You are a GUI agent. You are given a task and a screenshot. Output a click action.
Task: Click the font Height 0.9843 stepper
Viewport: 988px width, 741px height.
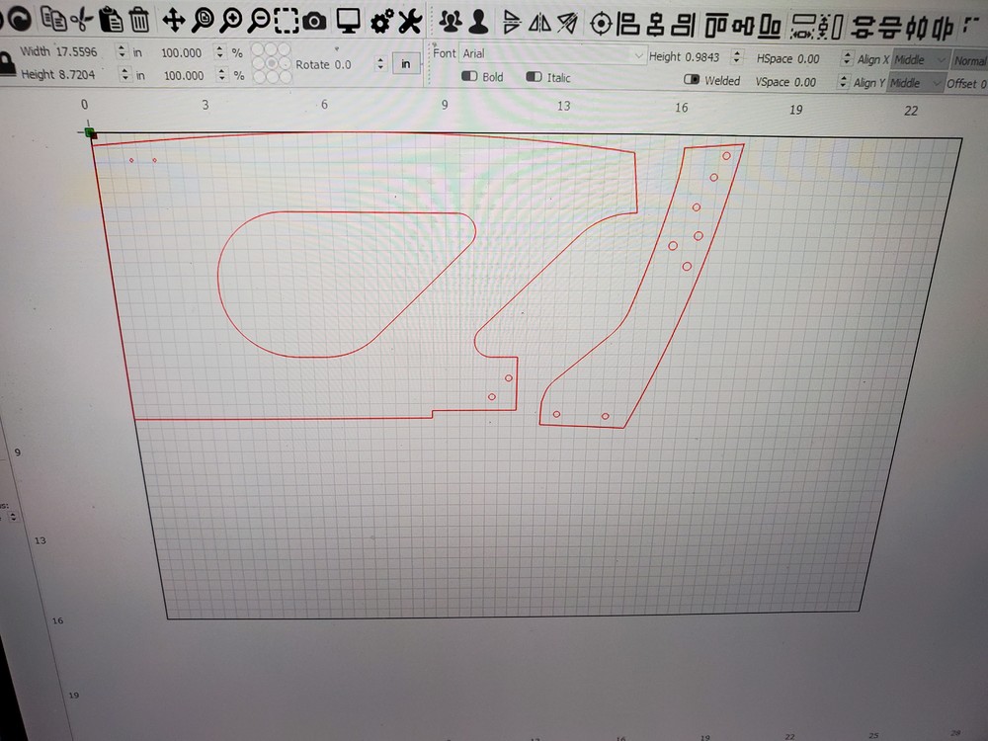[x=737, y=56]
